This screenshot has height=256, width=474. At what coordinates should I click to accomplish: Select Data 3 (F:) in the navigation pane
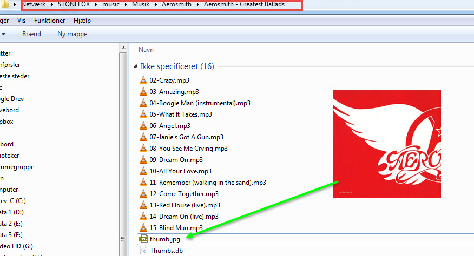[11, 235]
